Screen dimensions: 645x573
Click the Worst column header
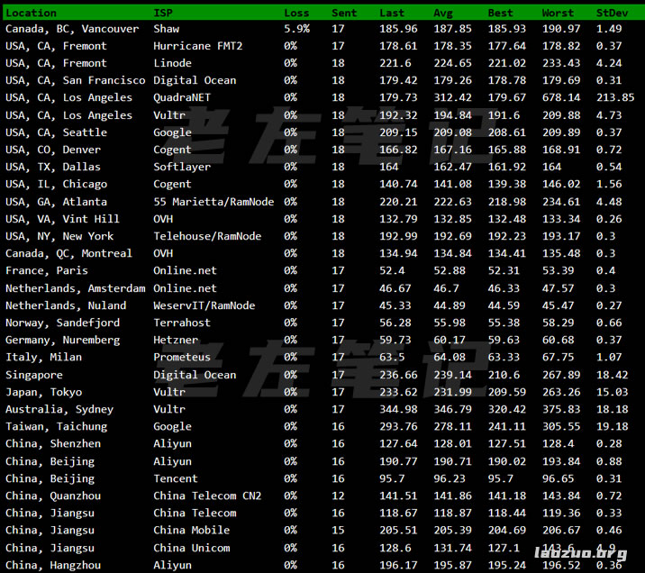(558, 14)
